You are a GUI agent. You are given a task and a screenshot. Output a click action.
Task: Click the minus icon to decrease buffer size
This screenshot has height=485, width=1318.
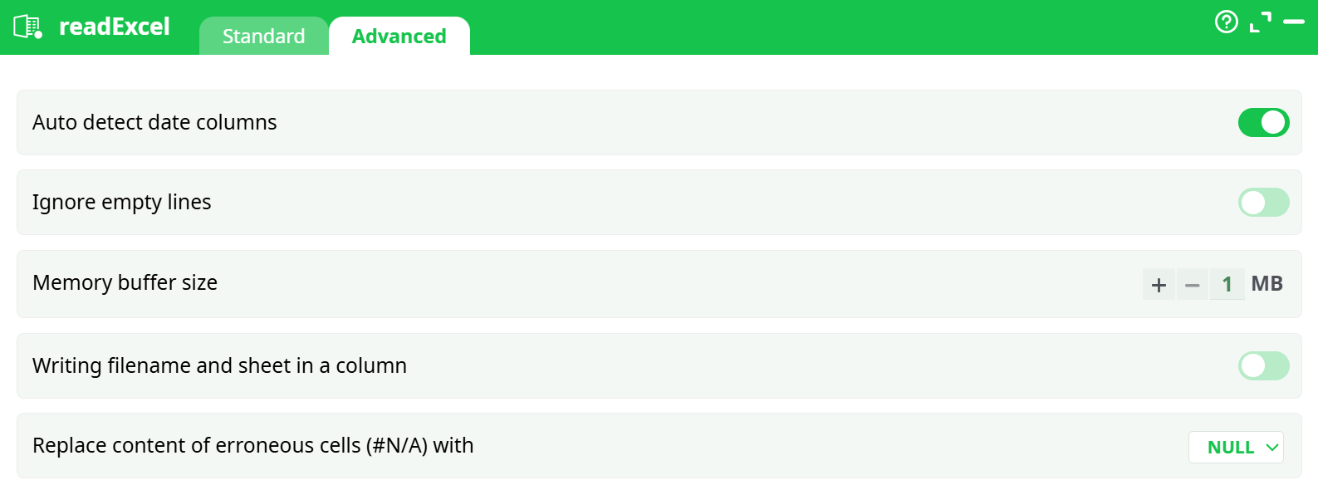(1193, 283)
